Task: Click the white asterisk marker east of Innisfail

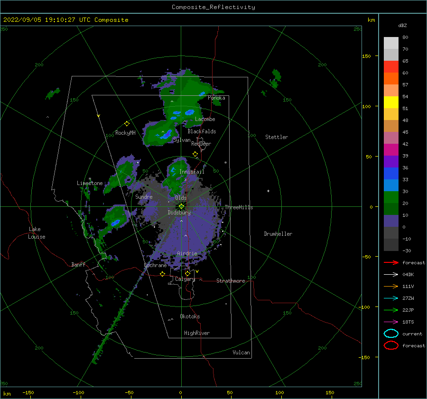Action: click(225, 163)
